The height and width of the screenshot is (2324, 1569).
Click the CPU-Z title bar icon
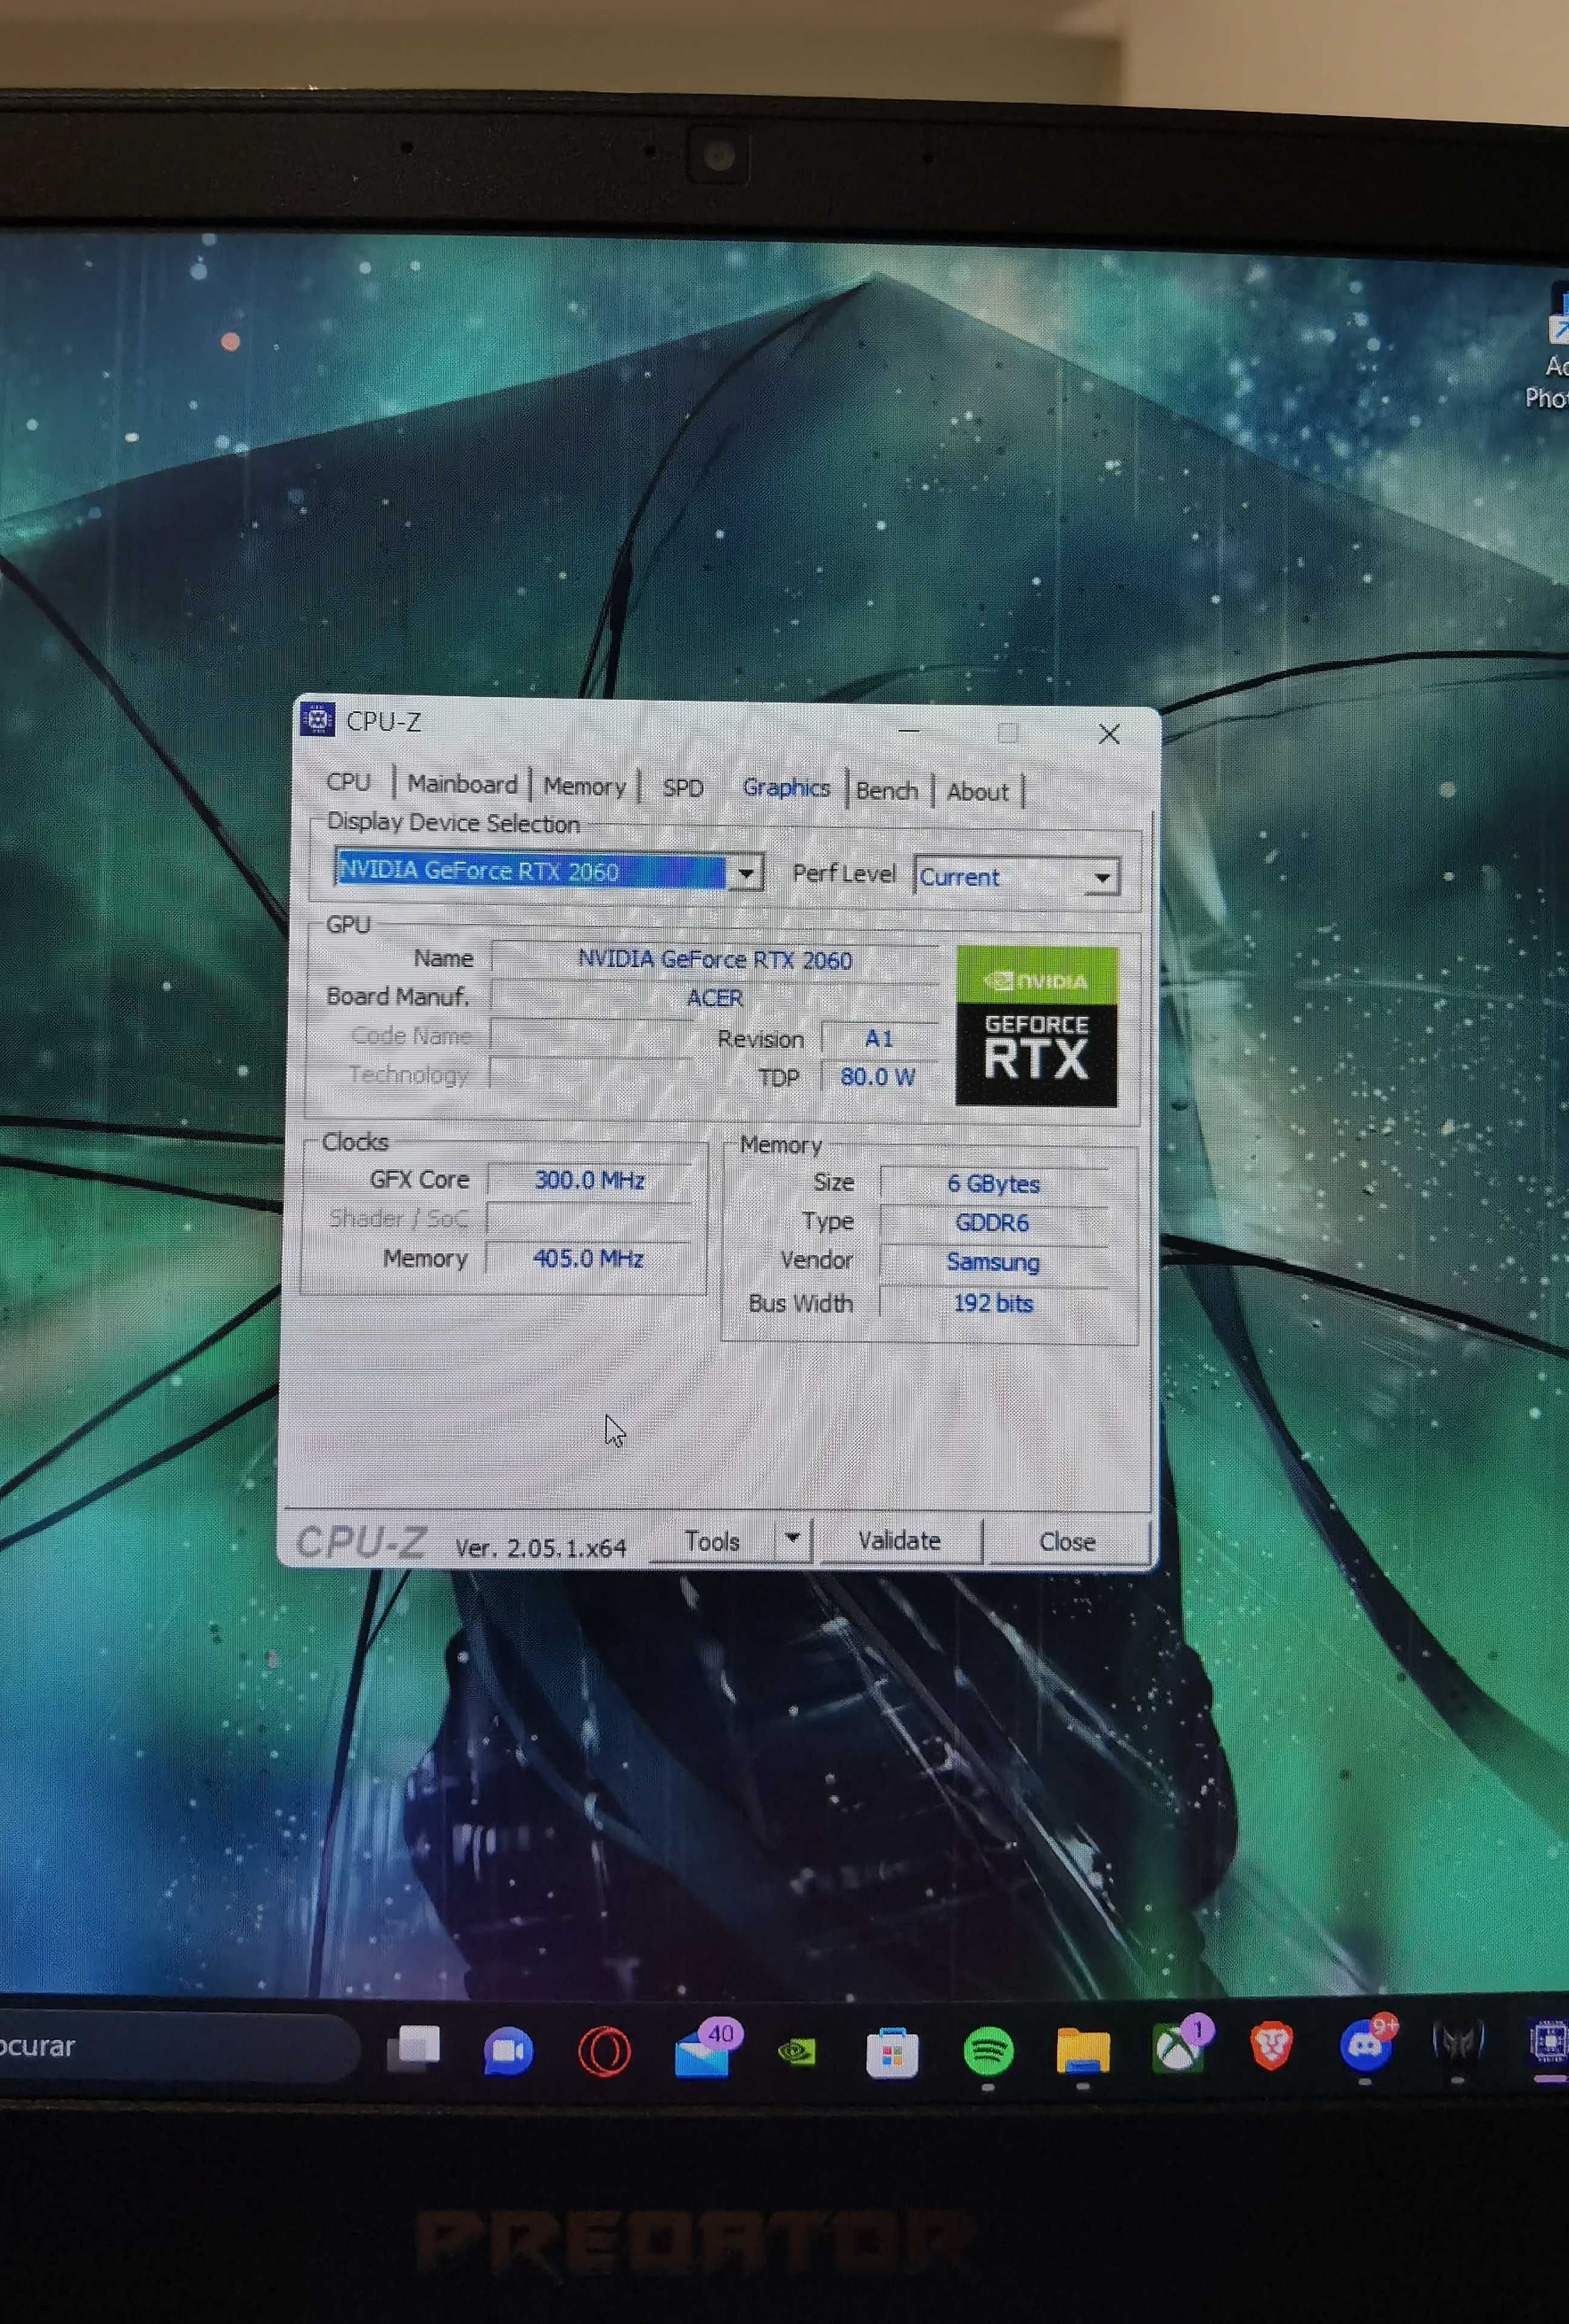pos(317,719)
